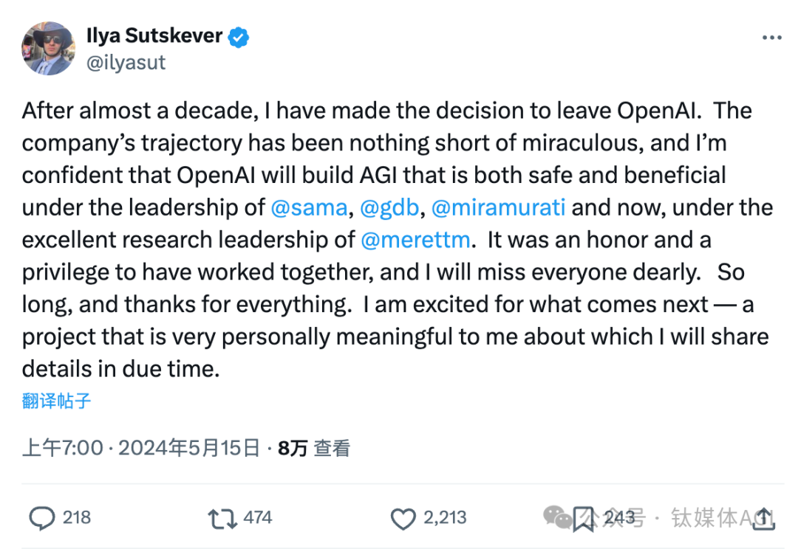Open the @sama mention
798x549 pixels.
(x=310, y=207)
